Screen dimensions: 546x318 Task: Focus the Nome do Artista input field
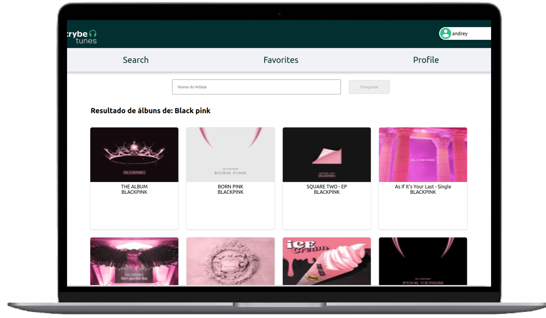tap(256, 87)
